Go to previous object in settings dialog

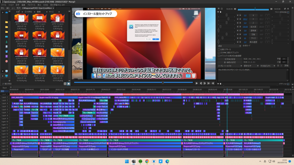pos(235,9)
